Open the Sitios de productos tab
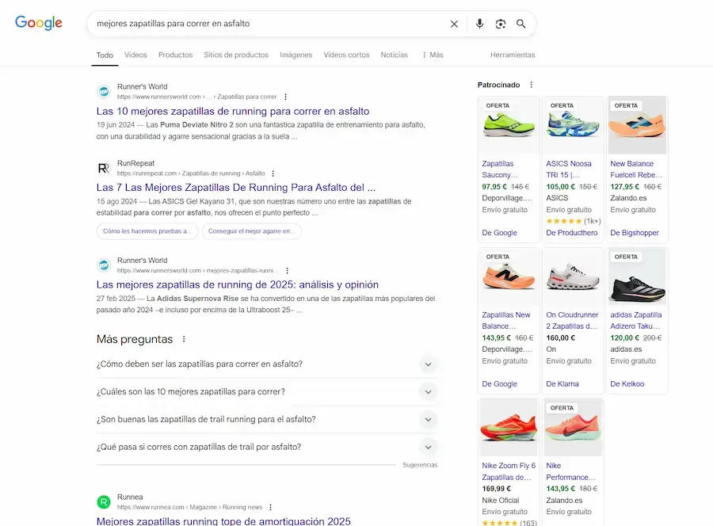 pos(236,55)
